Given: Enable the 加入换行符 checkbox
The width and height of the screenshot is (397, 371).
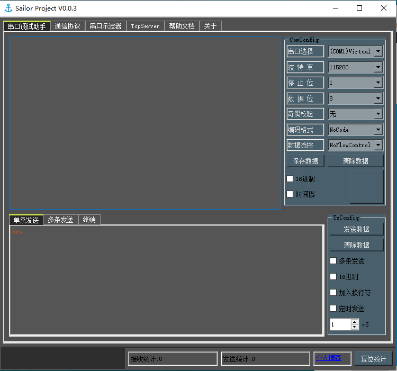Looking at the screenshot, I should point(333,293).
